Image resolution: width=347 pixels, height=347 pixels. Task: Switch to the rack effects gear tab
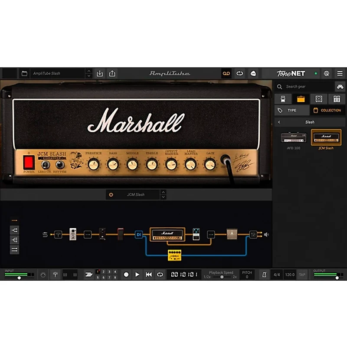[337, 99]
